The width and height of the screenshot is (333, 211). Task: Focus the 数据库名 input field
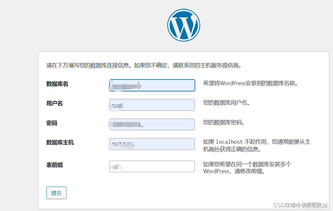152,85
